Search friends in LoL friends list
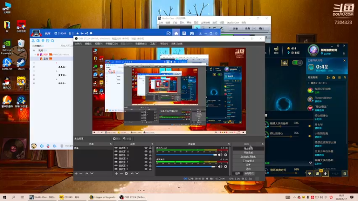The height and width of the screenshot is (201, 358). (345, 77)
